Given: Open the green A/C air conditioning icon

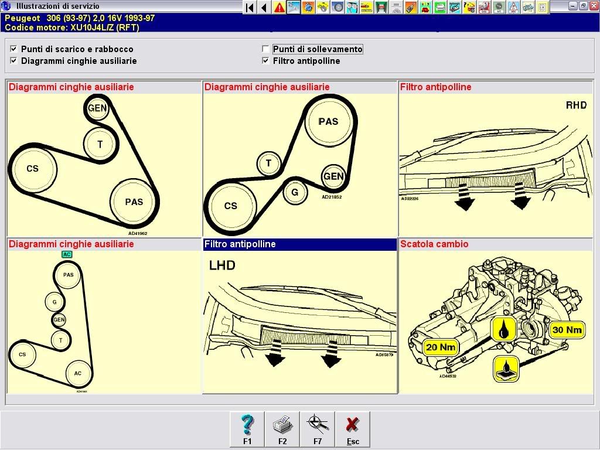Looking at the screenshot, I should pos(499,7).
